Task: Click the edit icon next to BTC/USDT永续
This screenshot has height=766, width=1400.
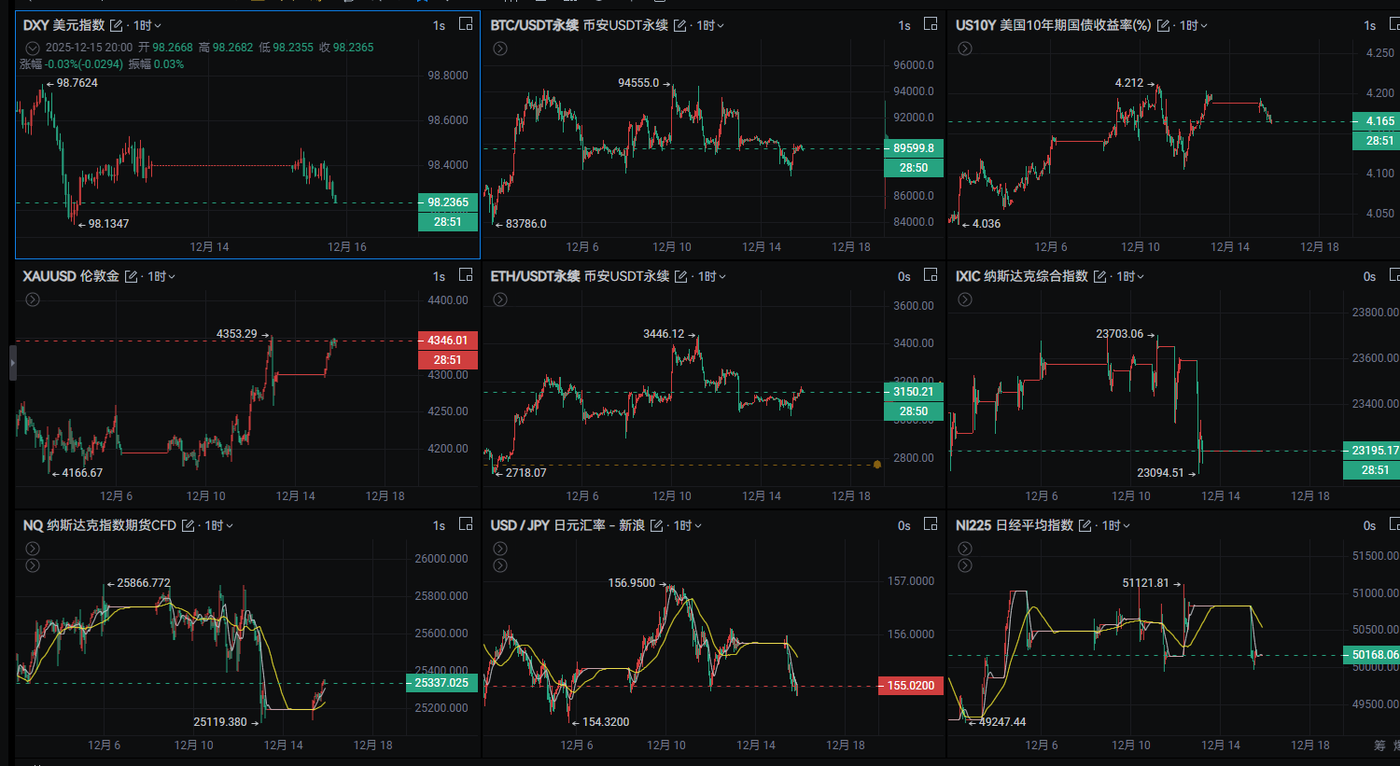Action: pyautogui.click(x=680, y=25)
